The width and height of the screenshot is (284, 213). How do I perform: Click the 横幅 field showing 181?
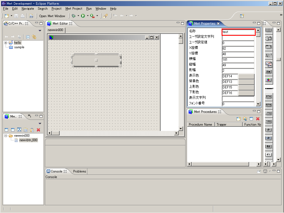238,60
